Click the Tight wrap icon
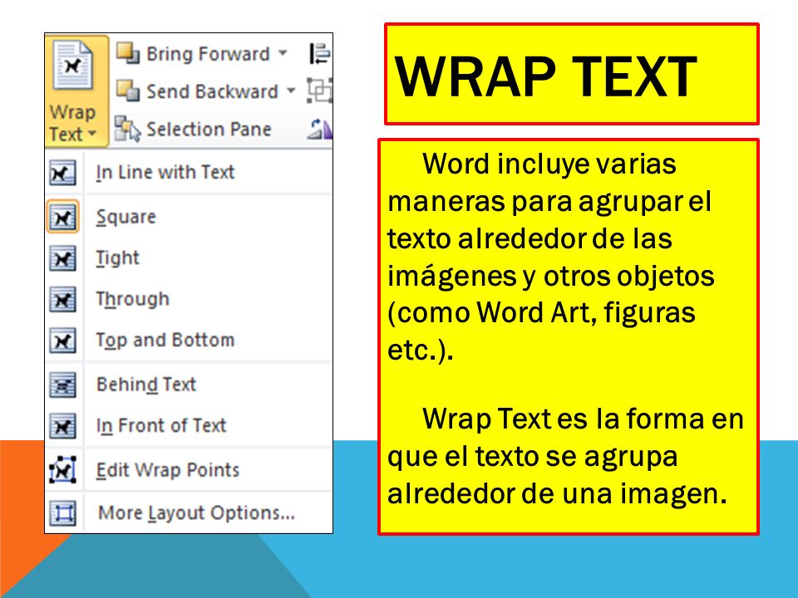 (x=62, y=258)
